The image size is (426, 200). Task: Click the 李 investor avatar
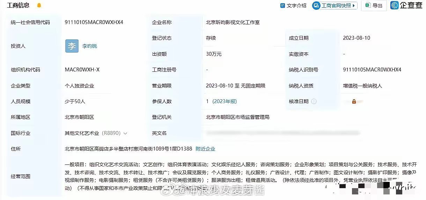72,46
